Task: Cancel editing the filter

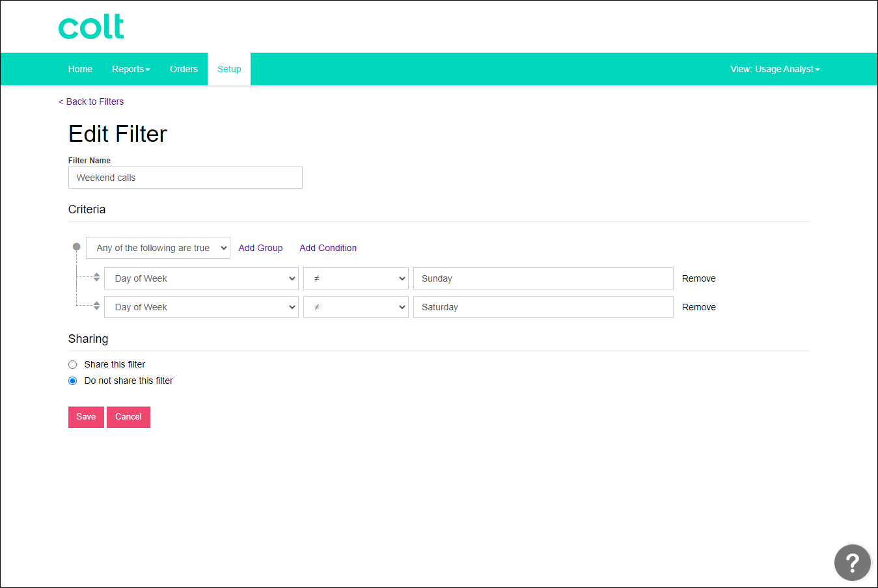Action: tap(128, 417)
